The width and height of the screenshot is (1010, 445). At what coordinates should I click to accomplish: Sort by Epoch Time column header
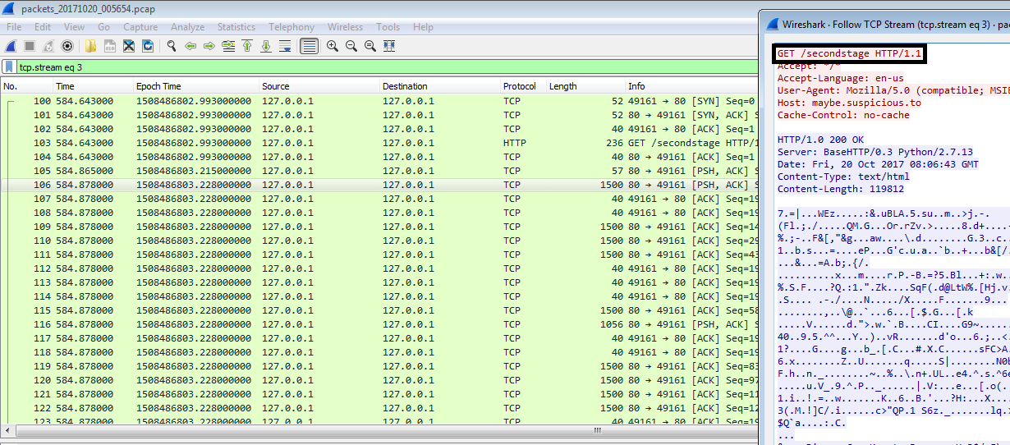196,86
